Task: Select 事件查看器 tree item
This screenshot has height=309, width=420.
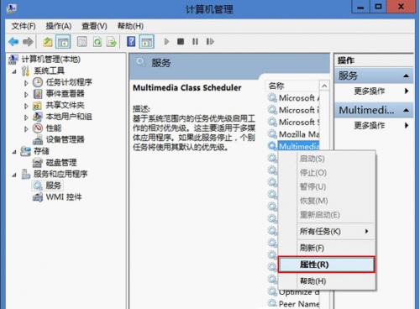Action: [x=65, y=93]
